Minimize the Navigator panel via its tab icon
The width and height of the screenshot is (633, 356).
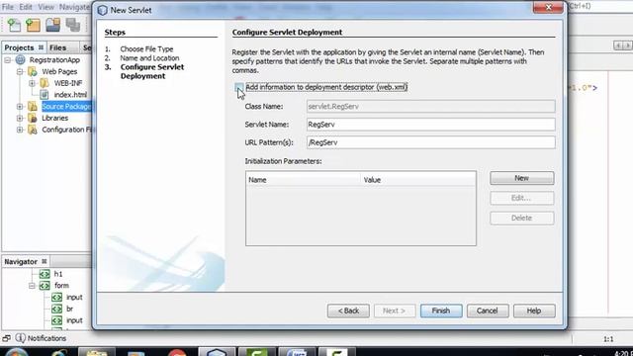44,261
